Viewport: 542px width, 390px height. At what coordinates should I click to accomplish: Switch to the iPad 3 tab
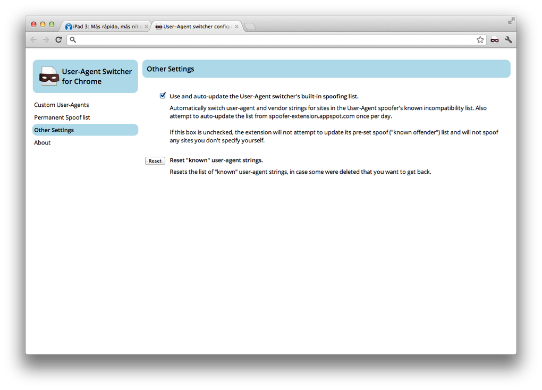[x=106, y=27]
